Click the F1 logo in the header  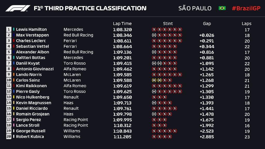click(18, 8)
